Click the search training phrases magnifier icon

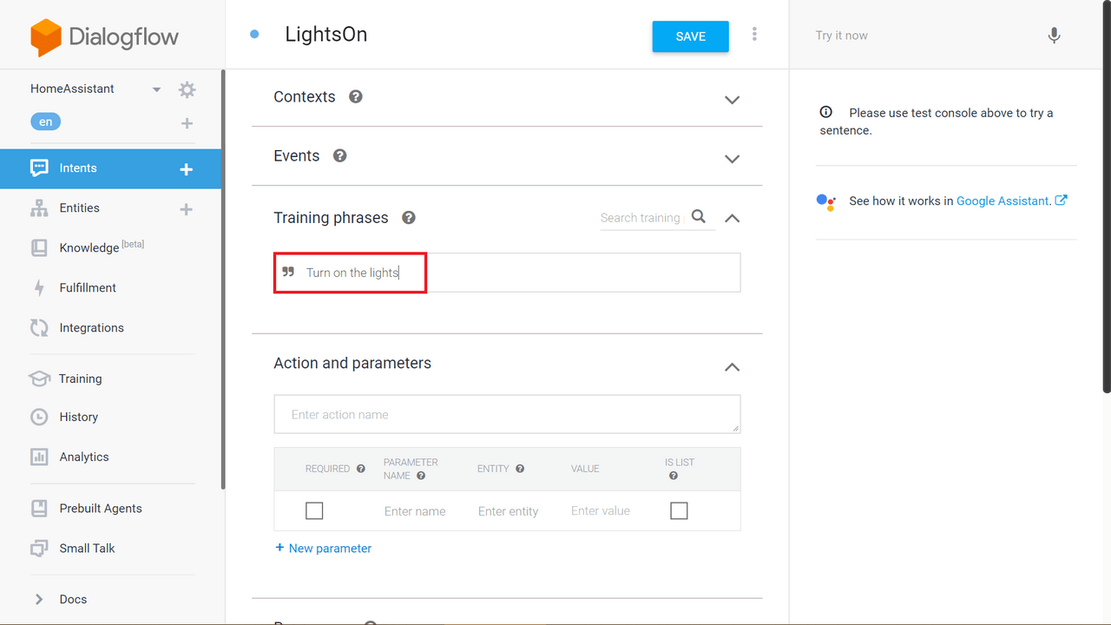point(699,217)
